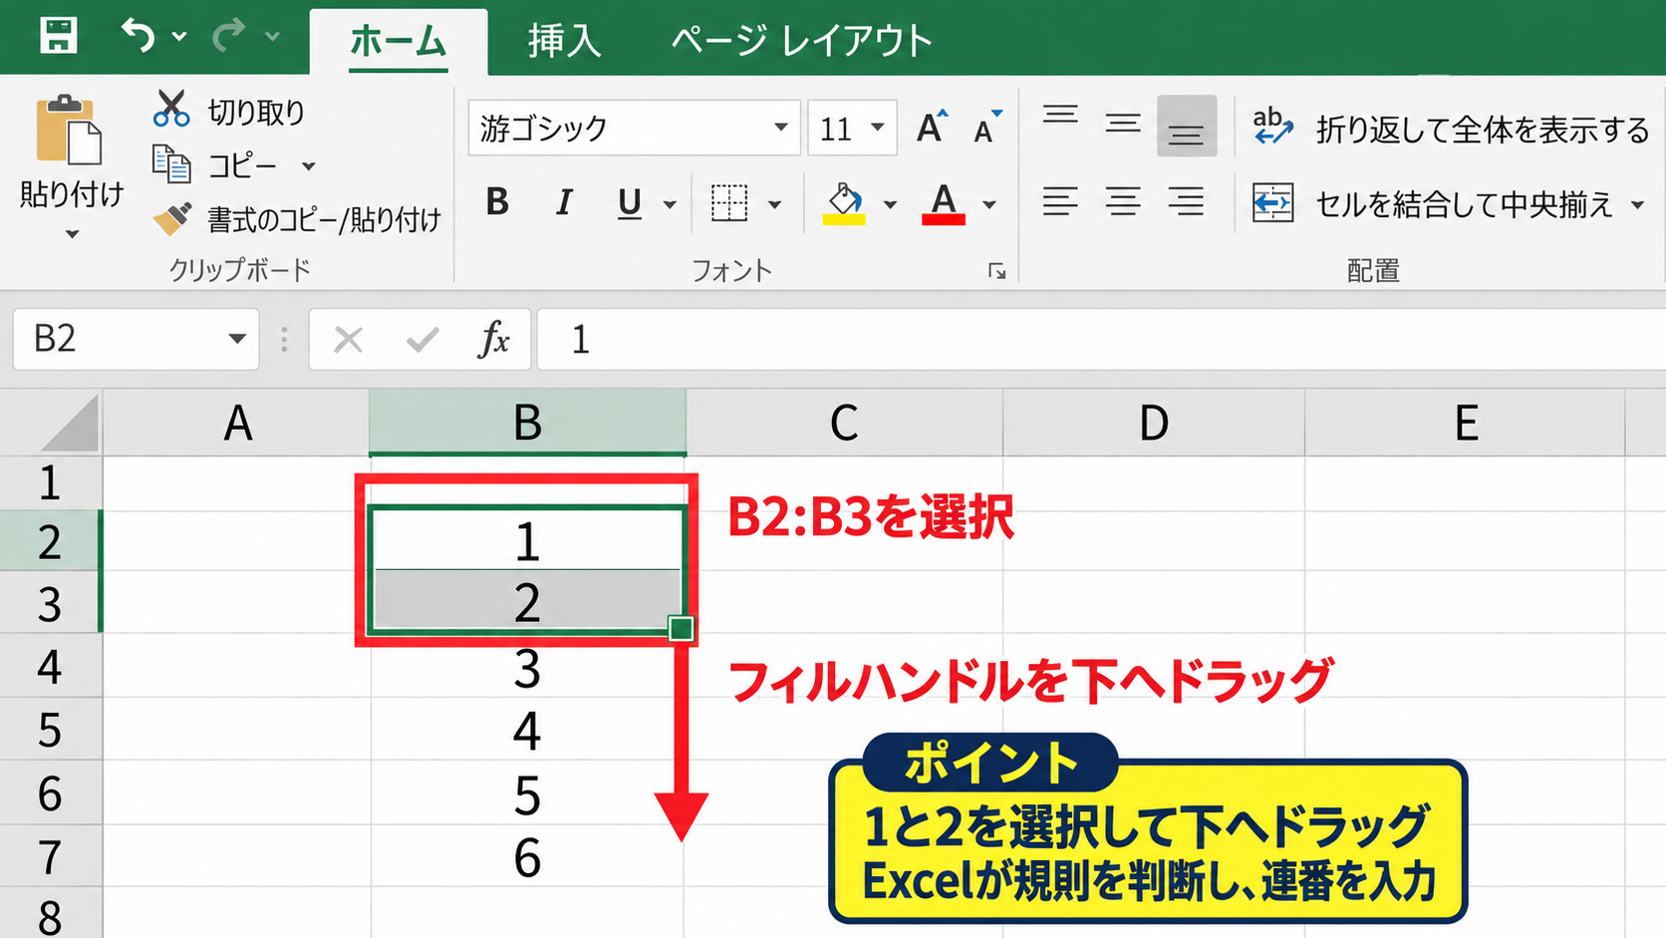
Task: Select column D header
Action: (1154, 423)
